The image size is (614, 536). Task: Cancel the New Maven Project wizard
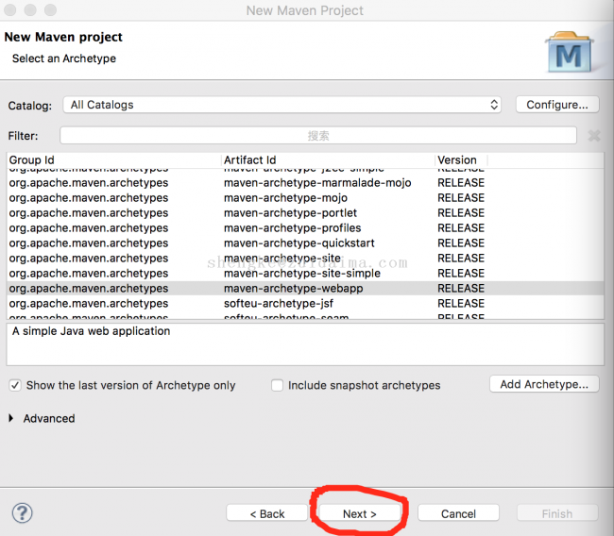pyautogui.click(x=458, y=513)
